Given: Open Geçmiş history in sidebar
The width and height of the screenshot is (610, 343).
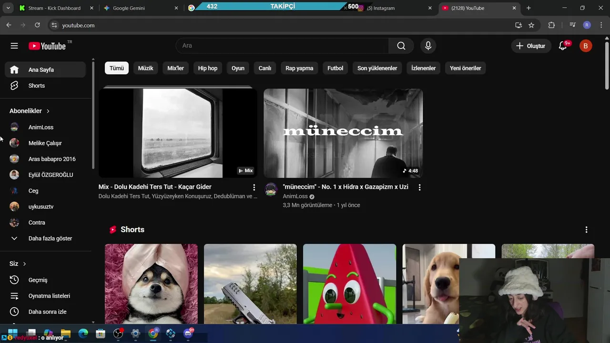Looking at the screenshot, I should pos(45,280).
